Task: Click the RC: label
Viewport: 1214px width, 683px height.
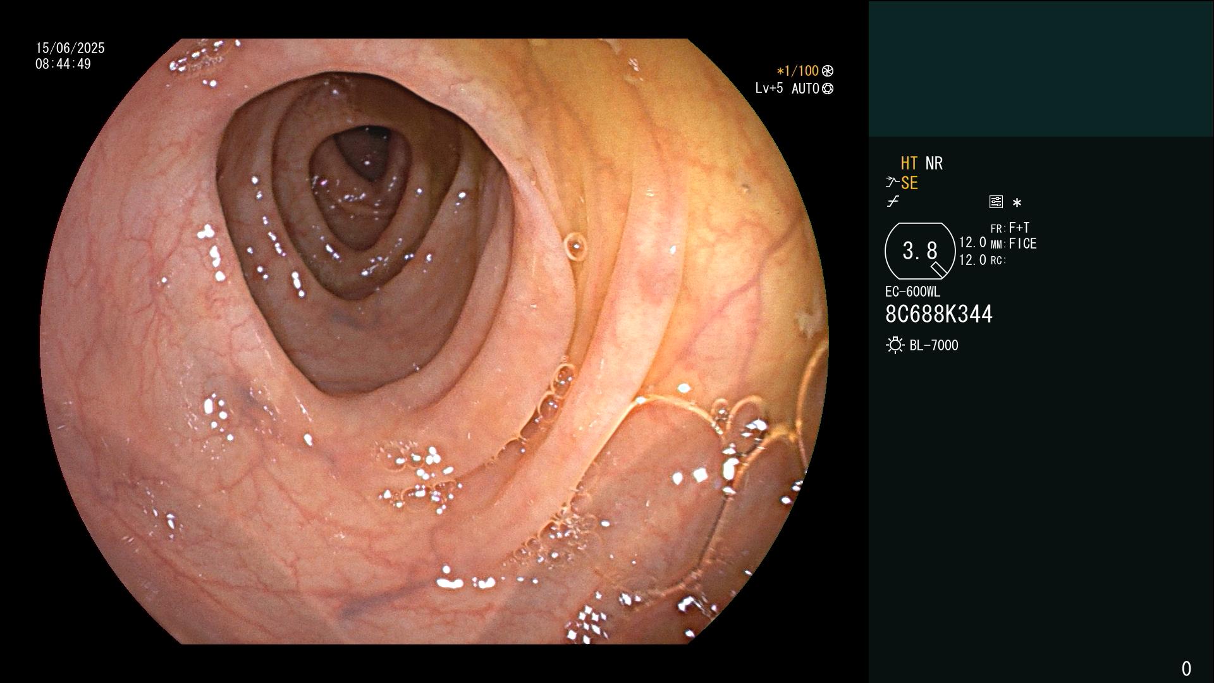Action: [998, 260]
